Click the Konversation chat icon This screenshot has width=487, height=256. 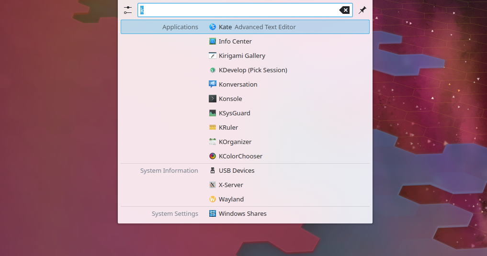pos(213,84)
